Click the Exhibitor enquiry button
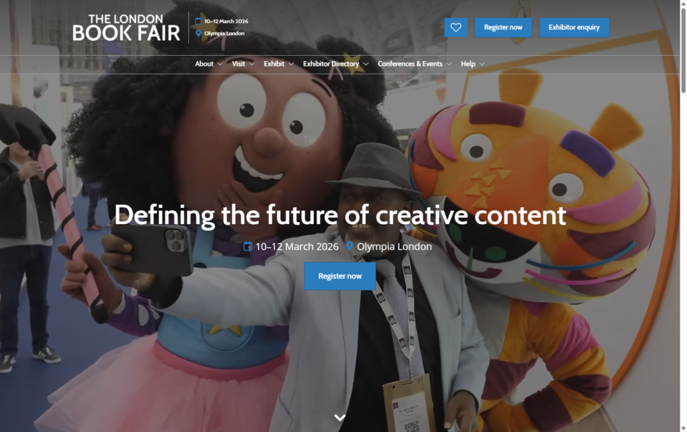This screenshot has width=687, height=432. [x=574, y=28]
